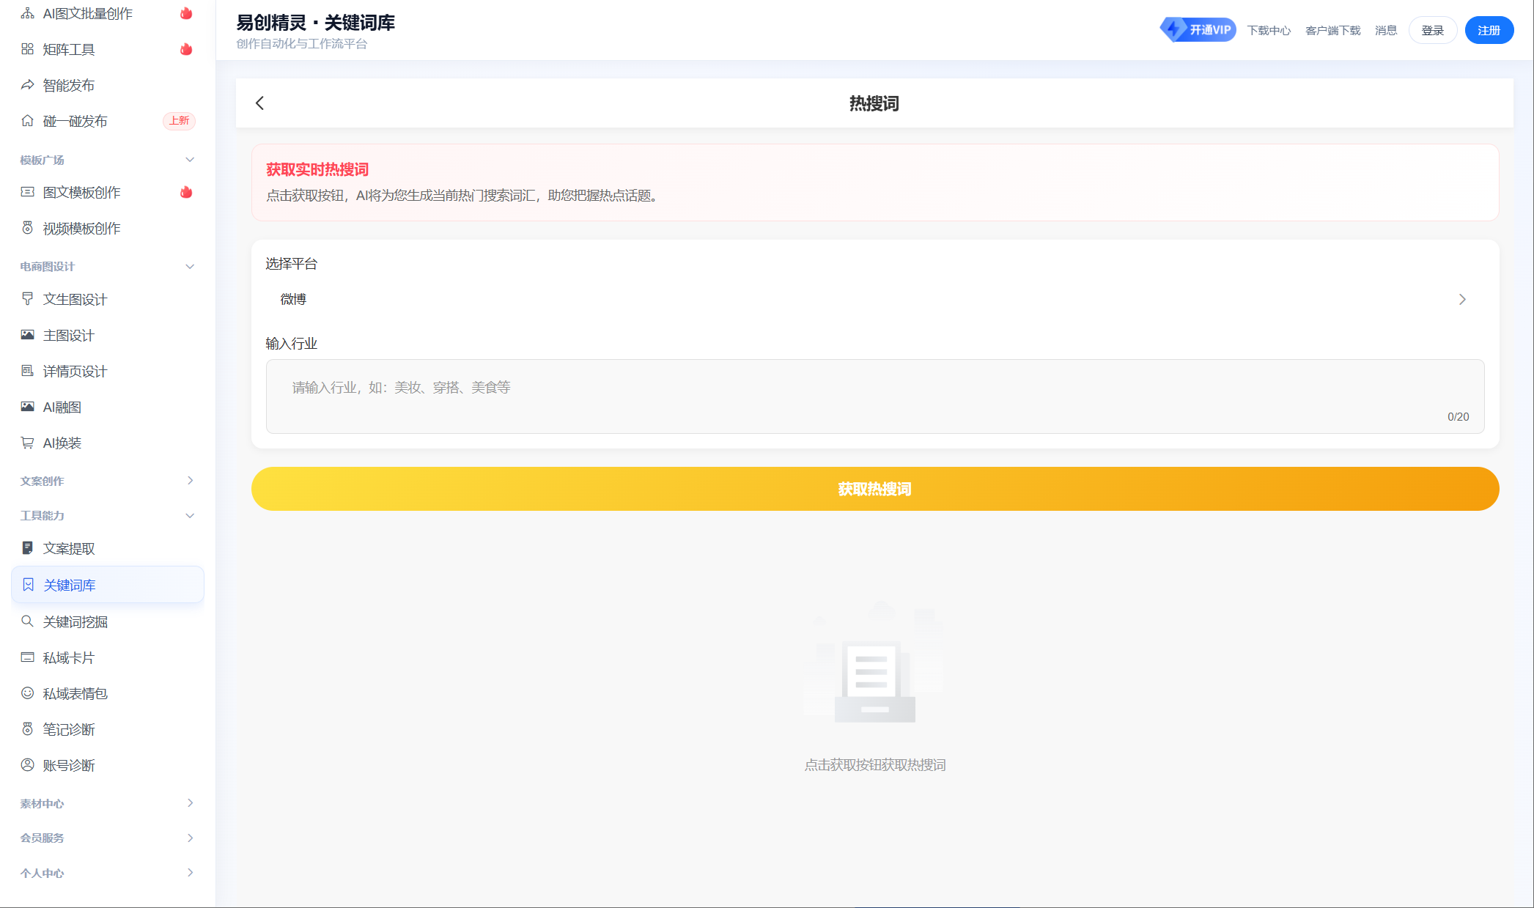Expand the 会员服务 section
This screenshot has width=1534, height=908.
(190, 838)
